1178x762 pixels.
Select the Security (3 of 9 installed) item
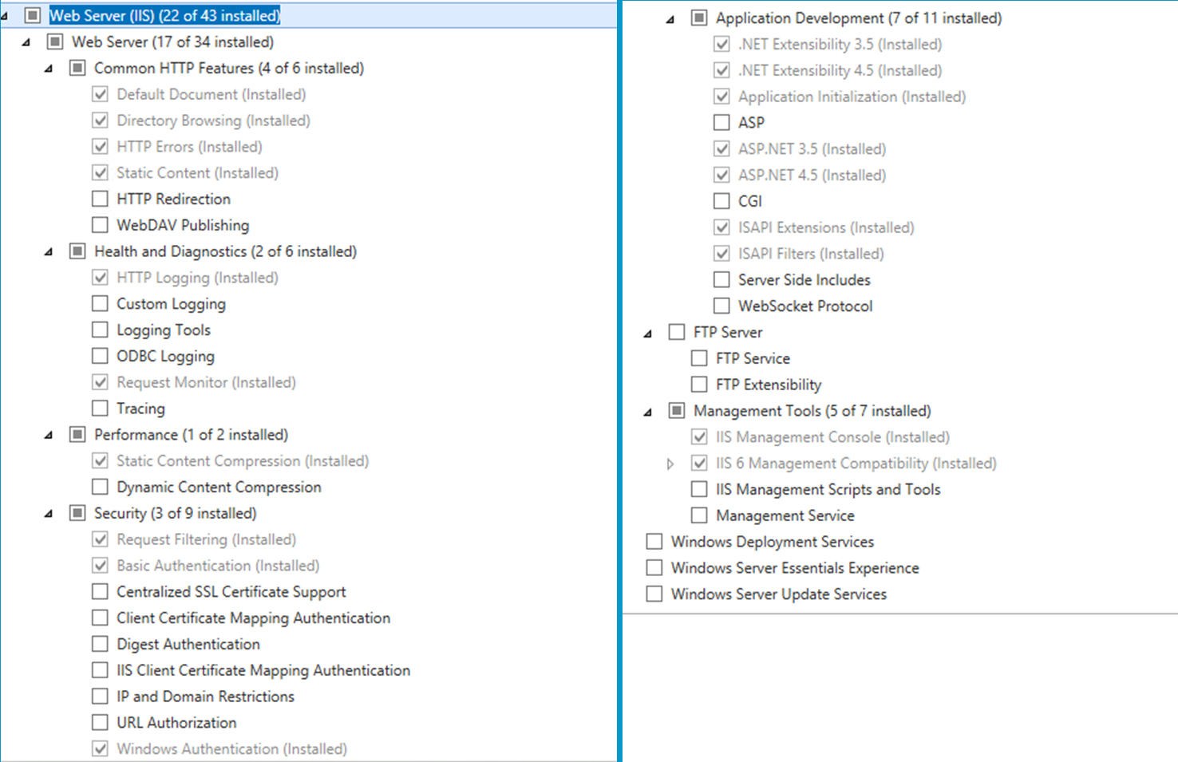click(x=176, y=513)
